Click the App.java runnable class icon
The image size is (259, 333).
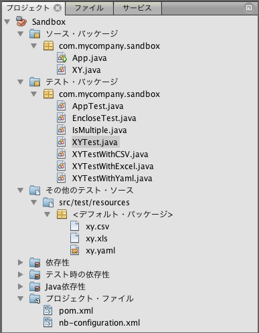coord(62,58)
